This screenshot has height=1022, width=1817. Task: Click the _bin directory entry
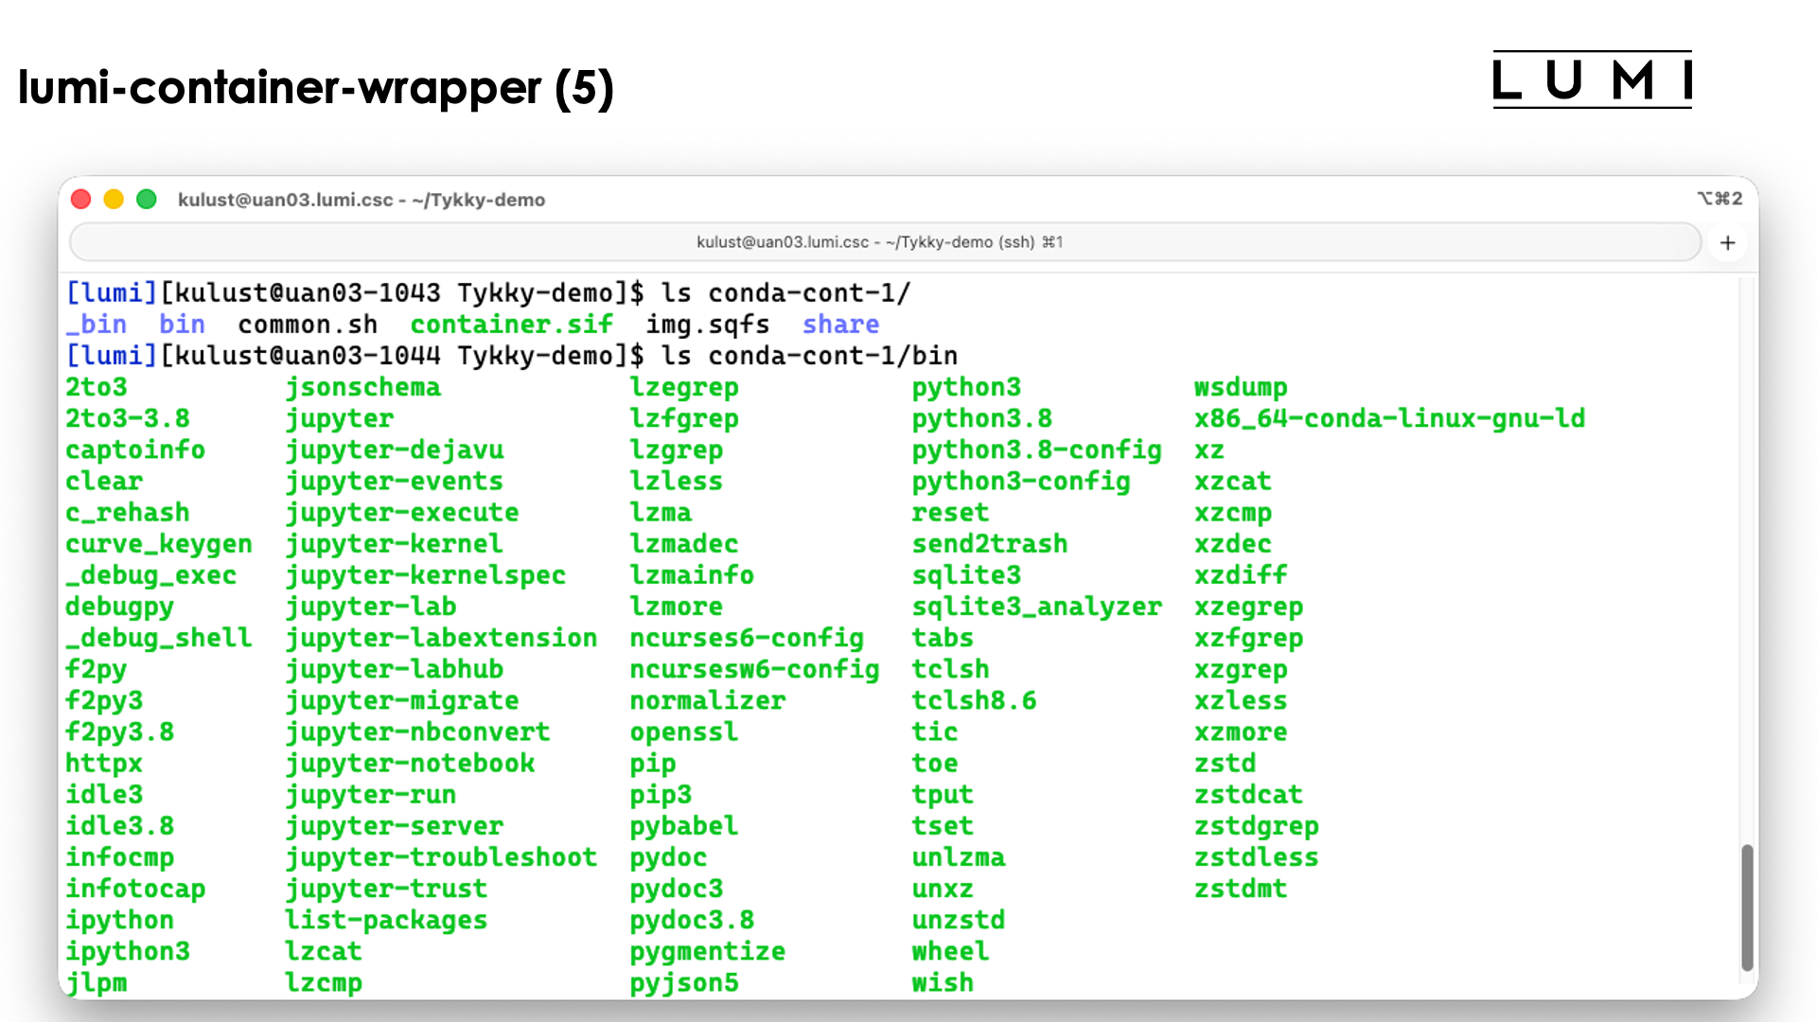(x=96, y=324)
